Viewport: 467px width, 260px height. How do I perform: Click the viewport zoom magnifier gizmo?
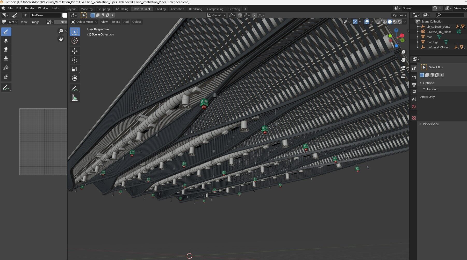pos(403,52)
